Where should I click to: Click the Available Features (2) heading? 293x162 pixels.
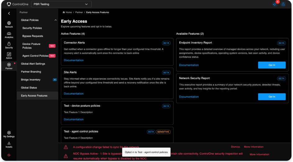[x=190, y=34]
